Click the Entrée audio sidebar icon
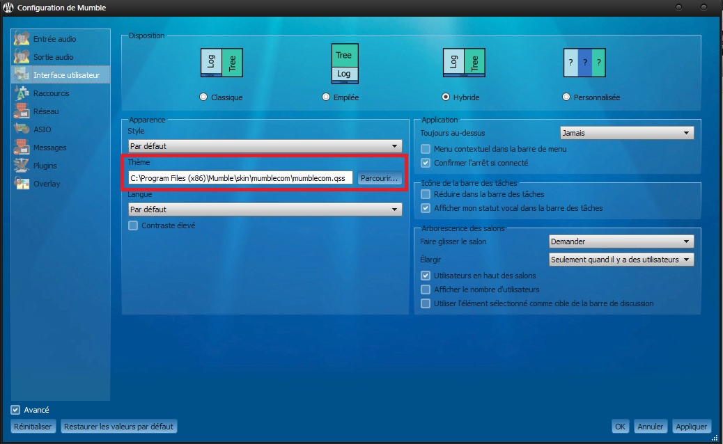The height and width of the screenshot is (444, 723). (22, 39)
